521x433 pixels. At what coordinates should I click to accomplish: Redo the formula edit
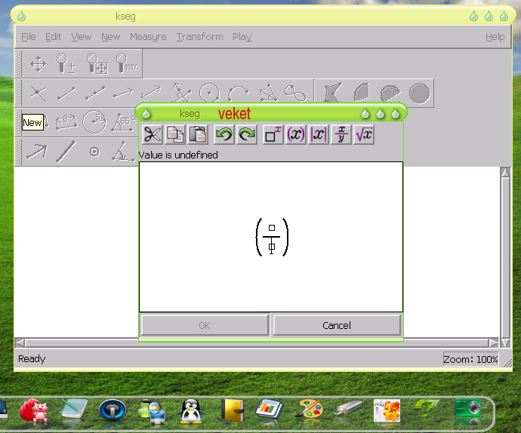tap(247, 135)
